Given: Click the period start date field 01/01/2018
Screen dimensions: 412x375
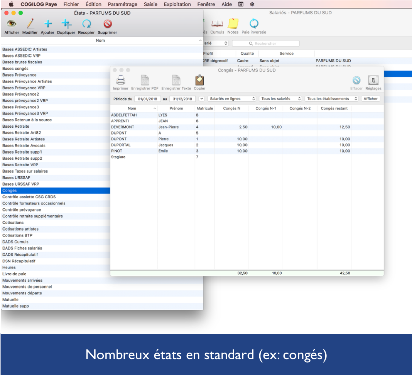Looking at the screenshot, I should click(x=147, y=99).
